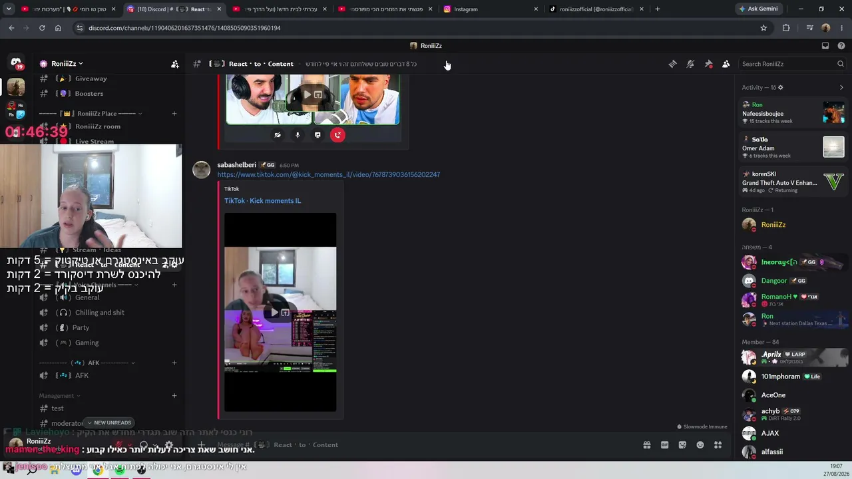Open the Threads icon in channel header

pyautogui.click(x=673, y=64)
